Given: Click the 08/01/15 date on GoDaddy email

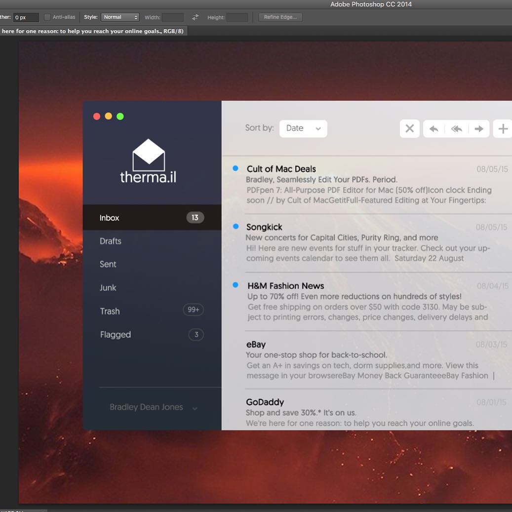Looking at the screenshot, I should click(491, 402).
